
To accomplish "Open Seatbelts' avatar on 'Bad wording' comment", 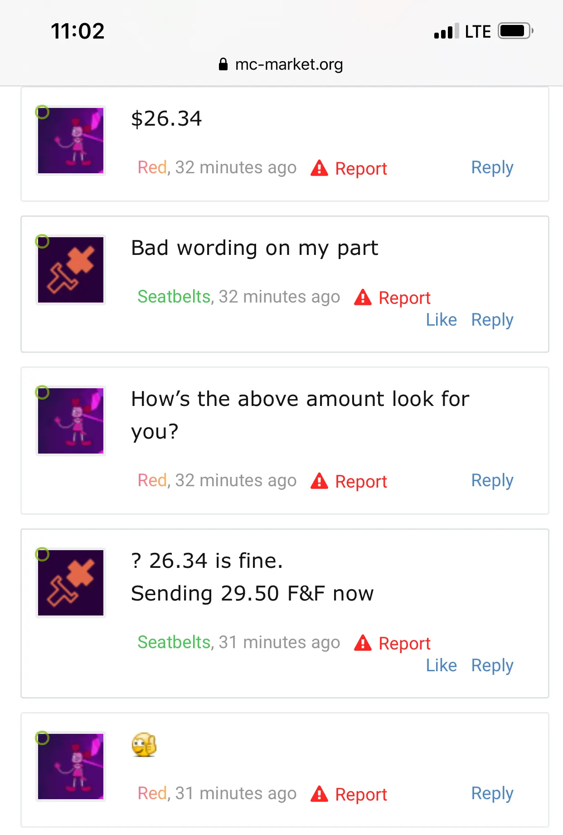I will [71, 270].
